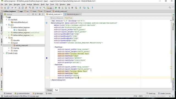This screenshot has height=99, width=176.
Task: Click the TextView breadcrumb
Action: 68,18
